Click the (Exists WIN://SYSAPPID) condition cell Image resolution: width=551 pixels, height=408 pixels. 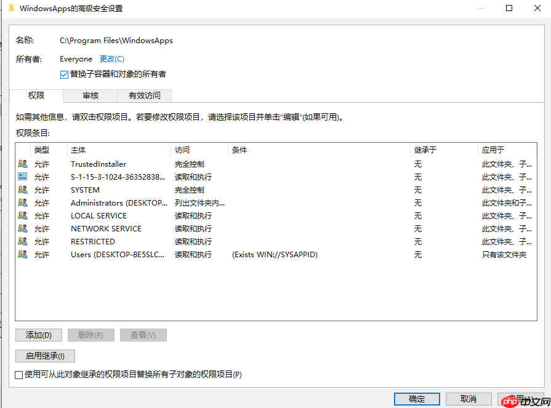tap(275, 255)
